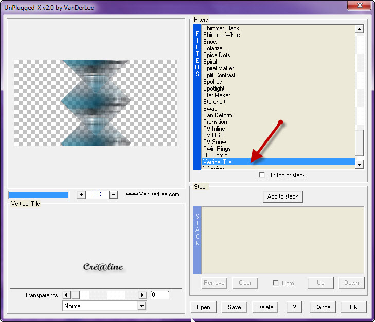Click the transparency value input field
The height and width of the screenshot is (322, 375).
(x=159, y=295)
